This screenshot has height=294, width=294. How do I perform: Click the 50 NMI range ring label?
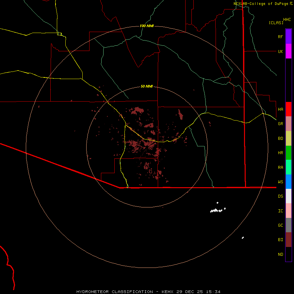(x=147, y=86)
